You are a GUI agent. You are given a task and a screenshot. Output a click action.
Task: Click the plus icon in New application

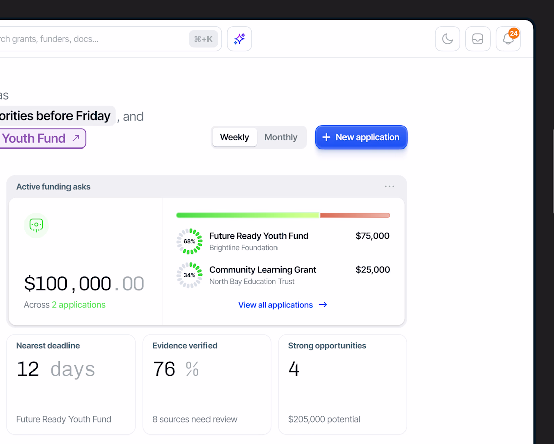tap(326, 137)
